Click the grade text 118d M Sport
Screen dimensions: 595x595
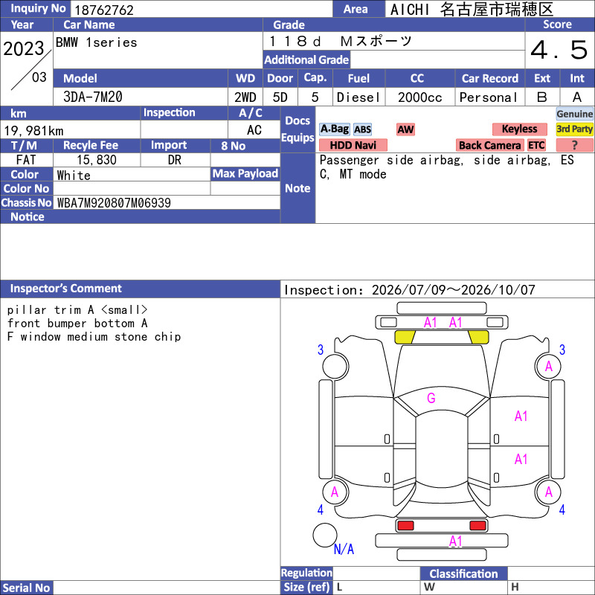coord(341,41)
